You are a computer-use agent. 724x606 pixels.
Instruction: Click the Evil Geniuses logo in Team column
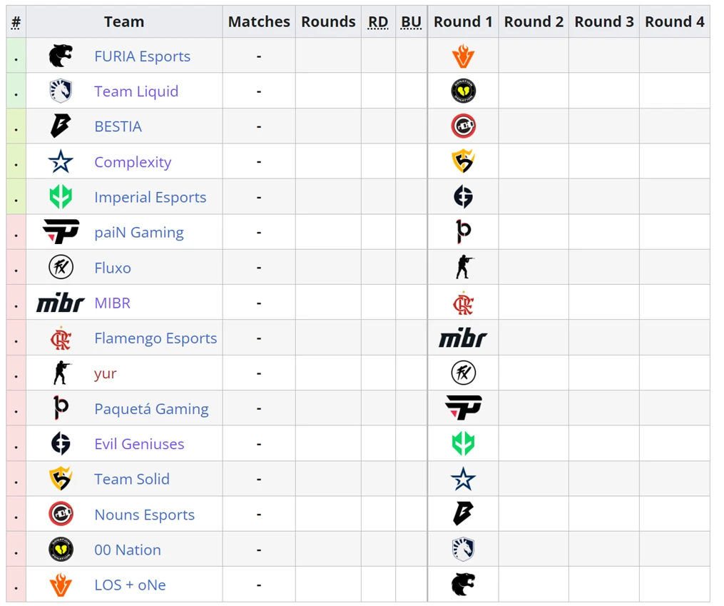click(61, 443)
